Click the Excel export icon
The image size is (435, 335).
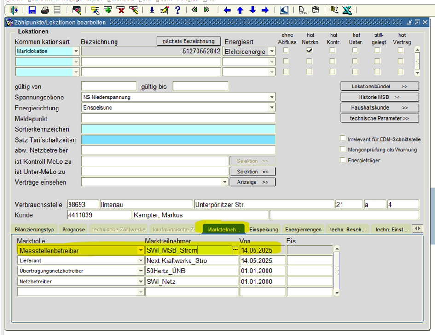347,10
